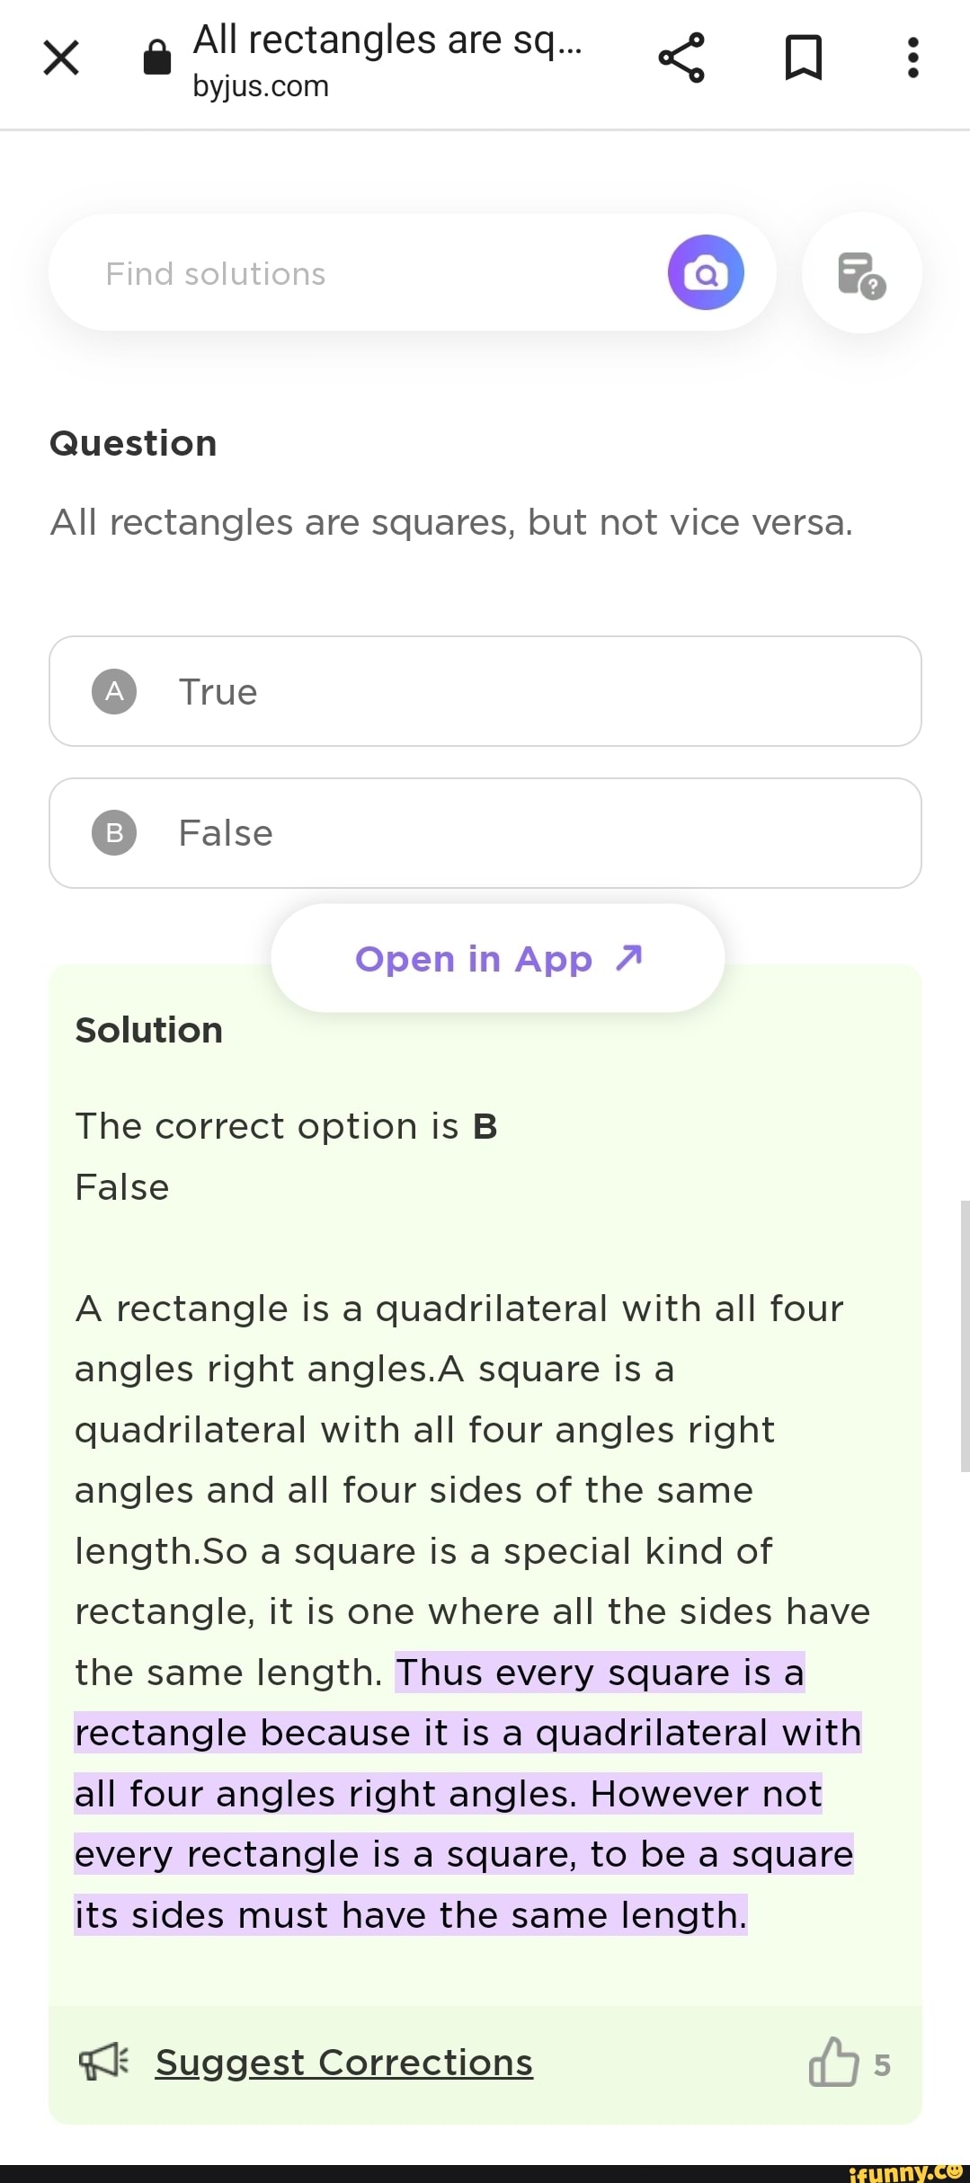Viewport: 970px width, 2183px height.
Task: Open byjus.com page title
Action: 260,86
